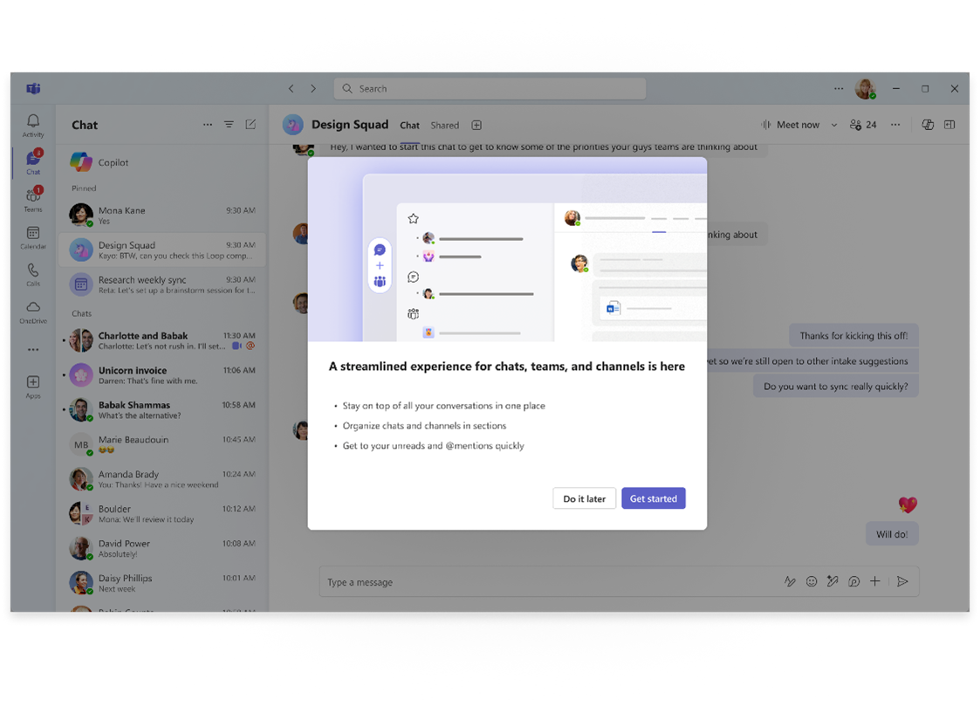Open Design Squad conversation more options
The height and width of the screenshot is (706, 980).
pos(895,125)
